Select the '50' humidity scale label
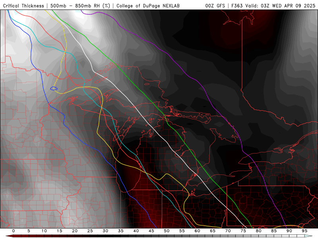This screenshot has height=238, width=318. [x=167, y=231]
